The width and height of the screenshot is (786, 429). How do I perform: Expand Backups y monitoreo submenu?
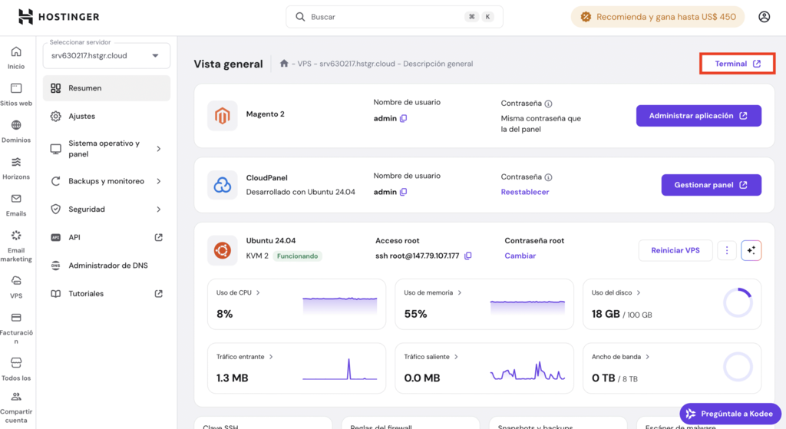point(158,181)
